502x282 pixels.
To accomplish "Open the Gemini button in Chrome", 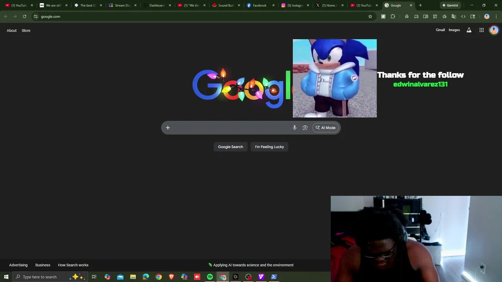I will point(450,5).
